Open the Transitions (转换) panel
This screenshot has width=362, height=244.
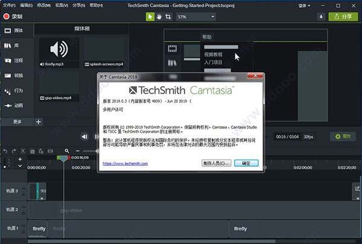click(x=14, y=75)
